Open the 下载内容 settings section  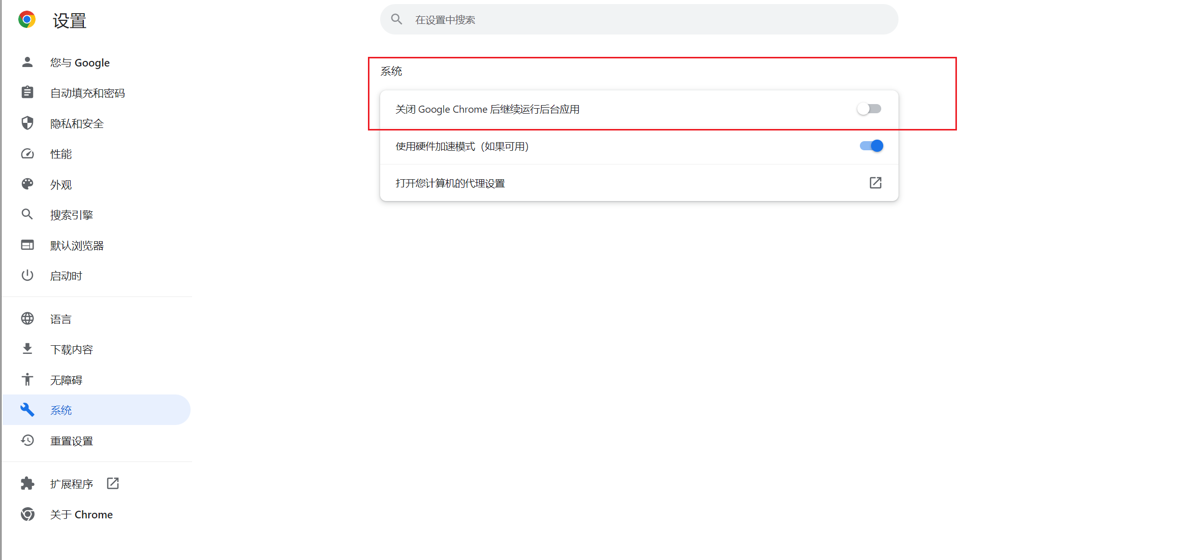point(72,349)
